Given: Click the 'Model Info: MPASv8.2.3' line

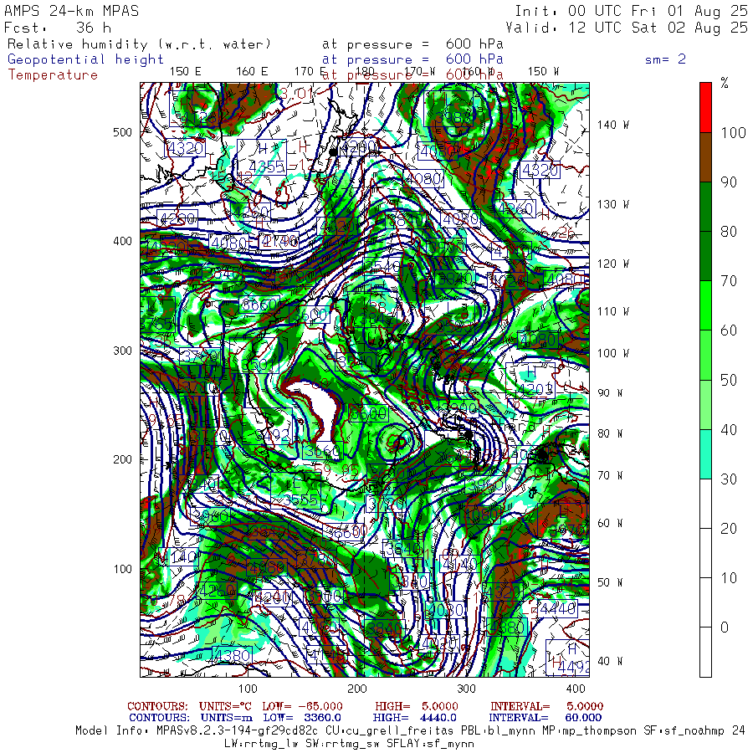Looking at the screenshot, I should (x=410, y=731).
